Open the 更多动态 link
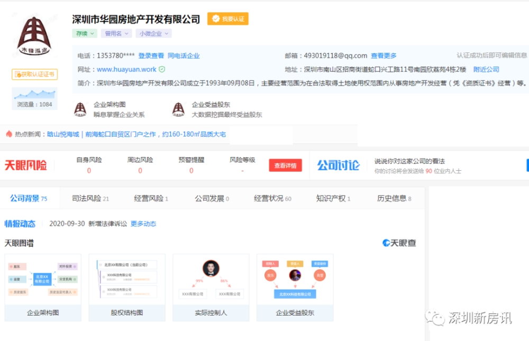The height and width of the screenshot is (341, 529). tap(143, 224)
